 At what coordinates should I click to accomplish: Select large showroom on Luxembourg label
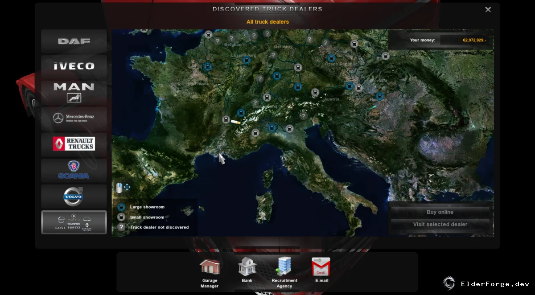(247, 60)
